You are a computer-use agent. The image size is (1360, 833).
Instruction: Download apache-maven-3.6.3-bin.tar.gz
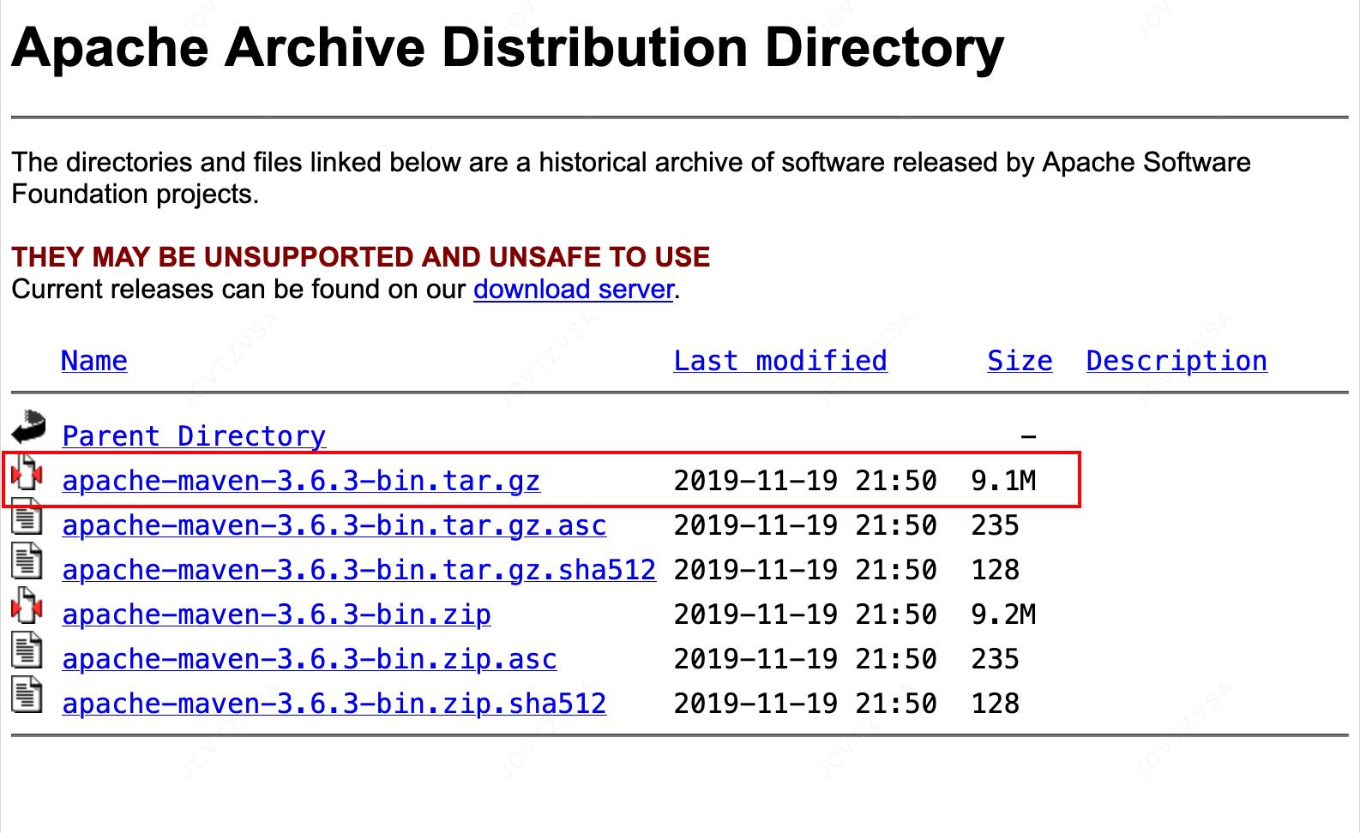[x=301, y=481]
